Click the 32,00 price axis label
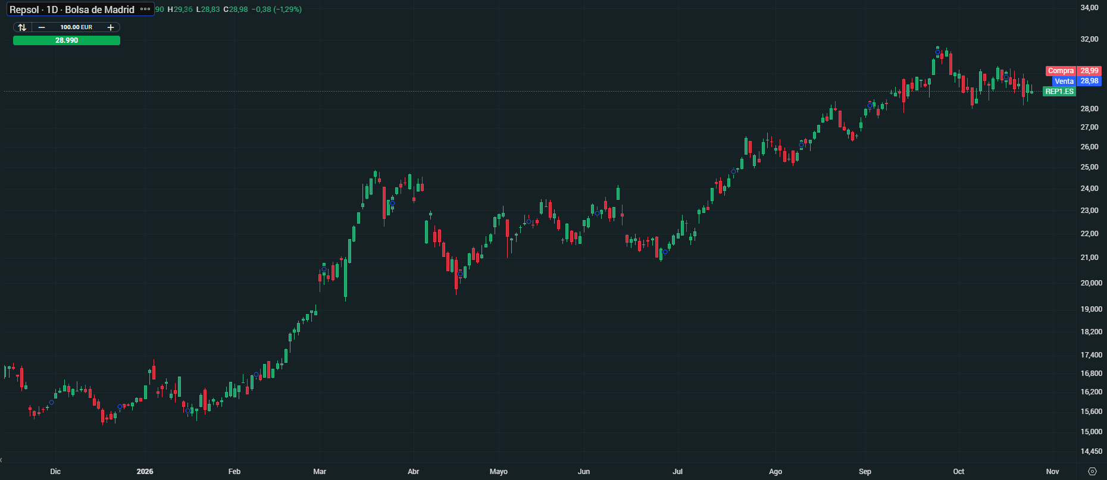Screen dimensions: 1107x480 (x=1090, y=39)
